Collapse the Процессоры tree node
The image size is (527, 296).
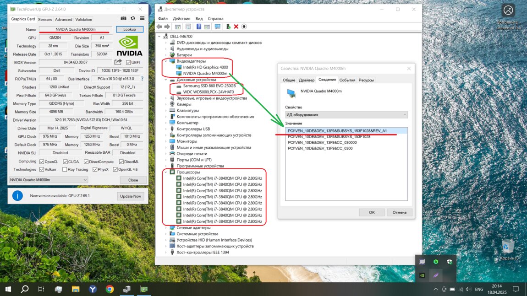pyautogui.click(x=165, y=172)
